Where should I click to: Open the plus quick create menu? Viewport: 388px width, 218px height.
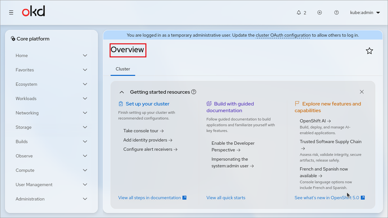pos(319,12)
